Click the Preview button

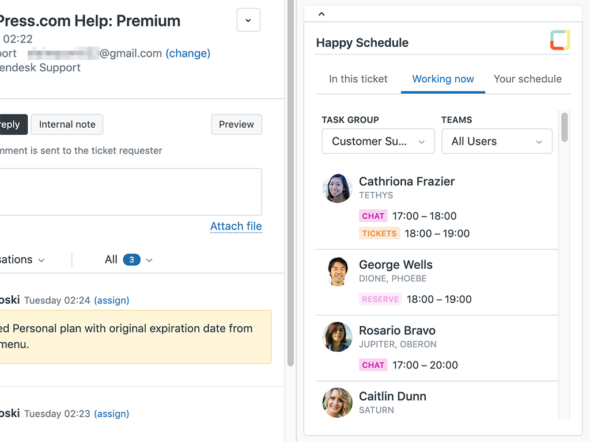(236, 124)
